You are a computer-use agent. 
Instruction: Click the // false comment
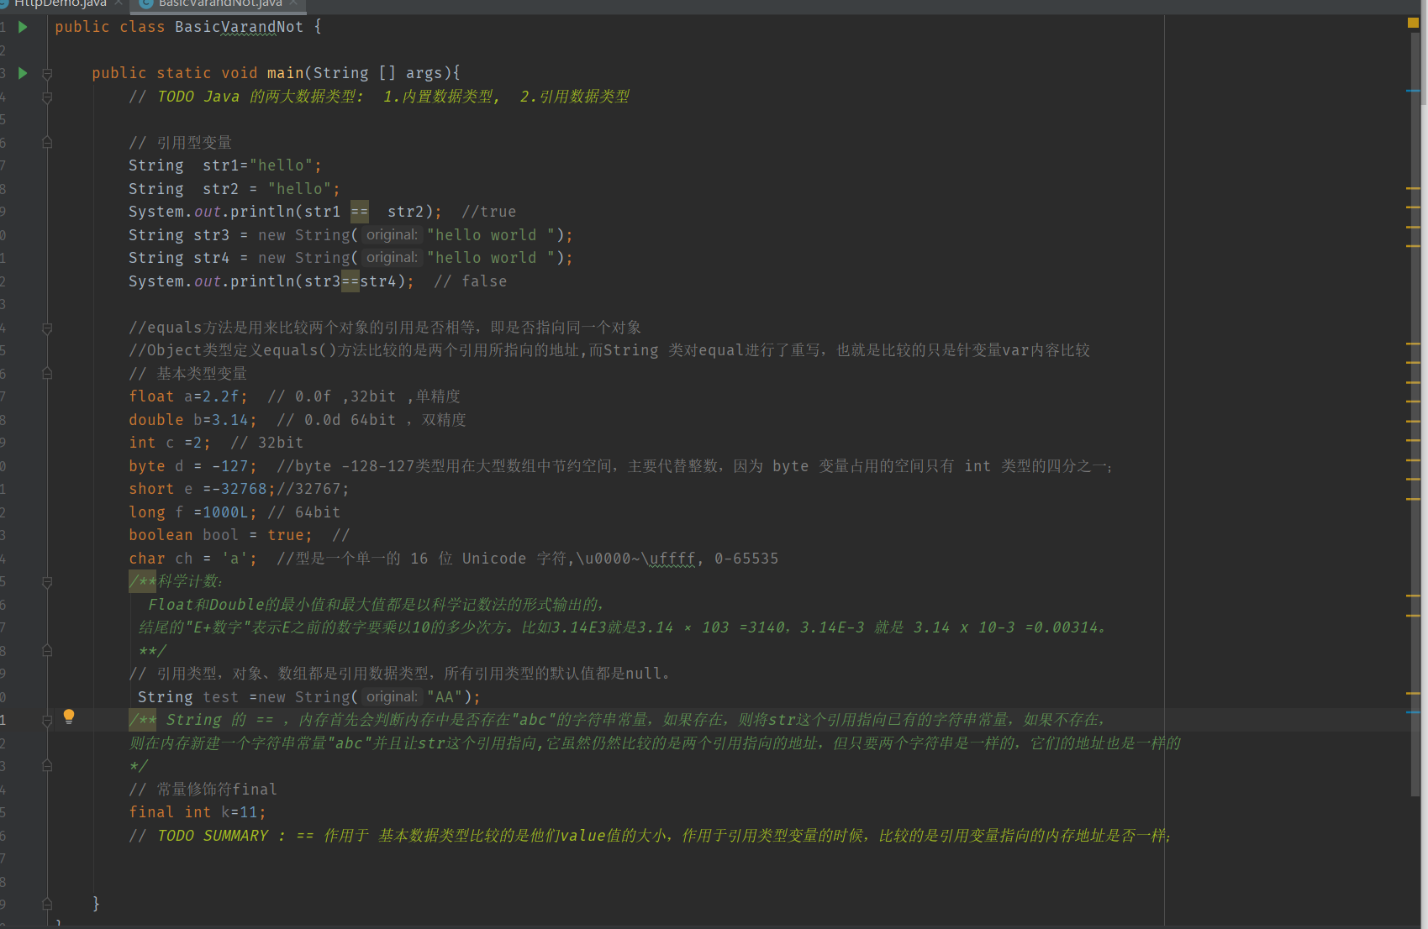point(471,281)
